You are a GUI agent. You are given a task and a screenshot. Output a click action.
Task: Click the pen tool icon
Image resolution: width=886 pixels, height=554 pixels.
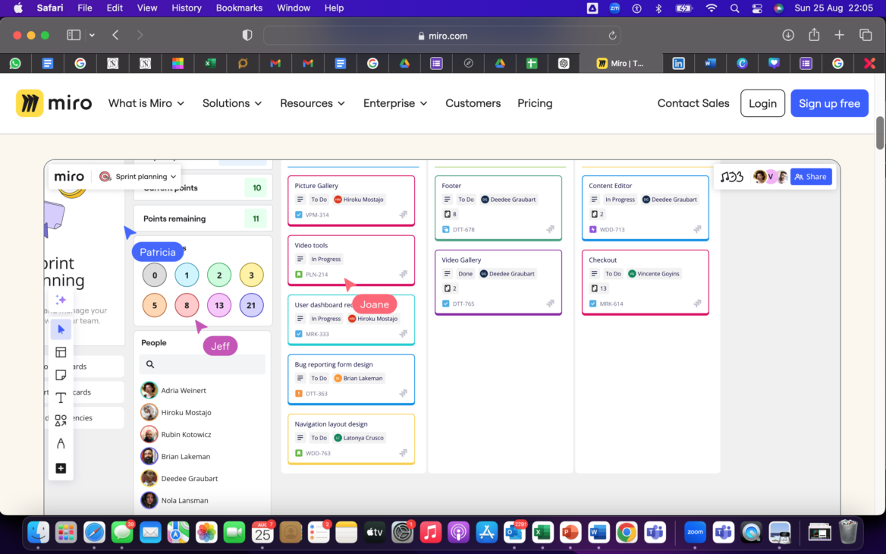click(61, 443)
